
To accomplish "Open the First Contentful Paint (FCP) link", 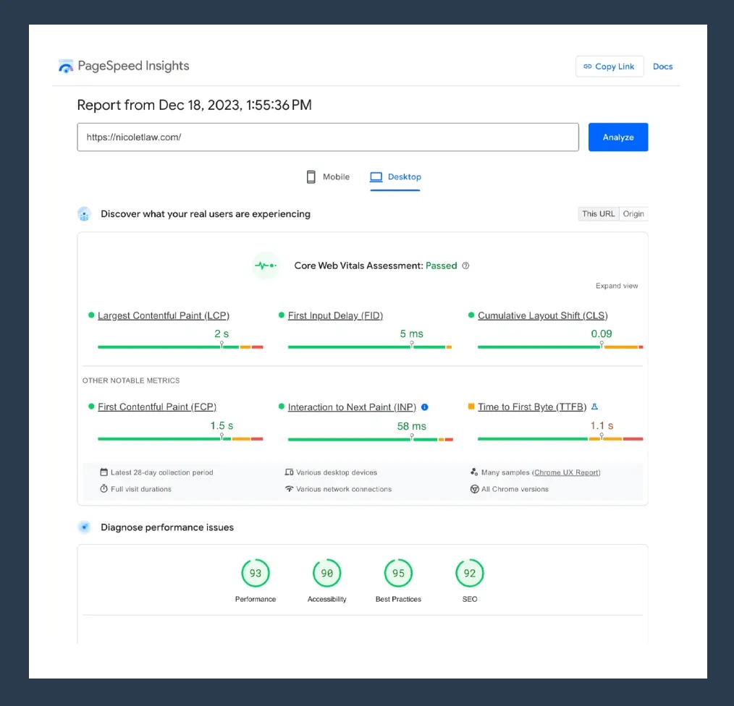I will tap(157, 407).
